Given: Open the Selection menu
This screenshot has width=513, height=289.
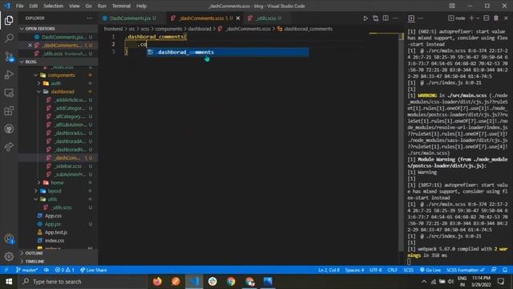Looking at the screenshot, I should [54, 6].
